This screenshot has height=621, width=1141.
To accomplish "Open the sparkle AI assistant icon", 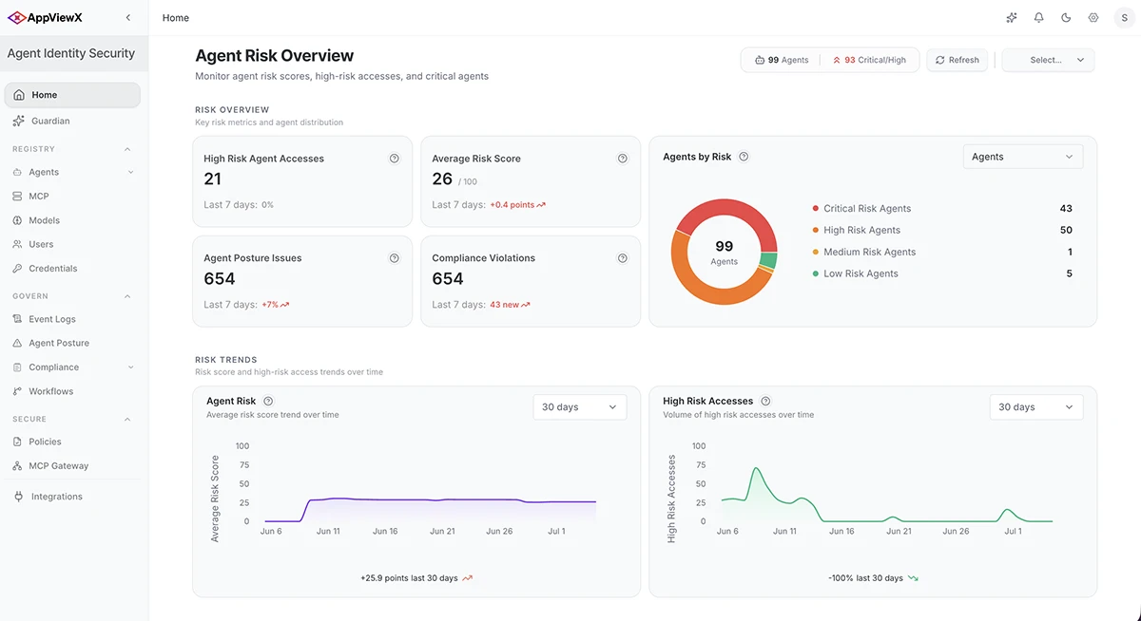I will click(1012, 17).
